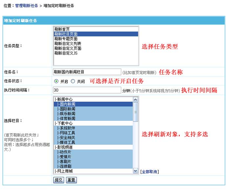The height and width of the screenshot is (190, 230).
Task: Click the 任务名 text input field
Action: point(87,72)
